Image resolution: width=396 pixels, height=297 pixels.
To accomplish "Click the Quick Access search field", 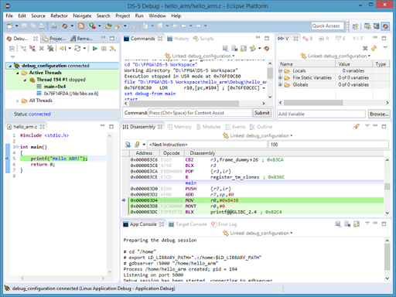I will (x=327, y=26).
